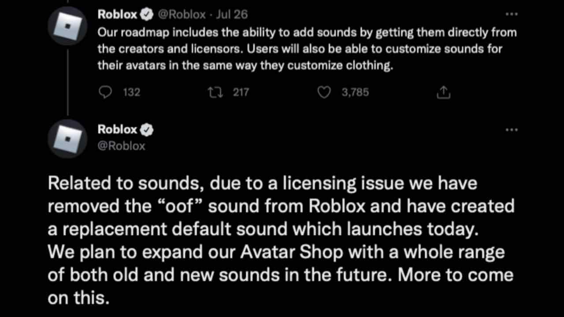Viewport: 564px width, 317px height.
Task: View the 132 replies count
Action: point(131,92)
